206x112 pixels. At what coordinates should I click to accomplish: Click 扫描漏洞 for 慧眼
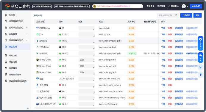179,79
